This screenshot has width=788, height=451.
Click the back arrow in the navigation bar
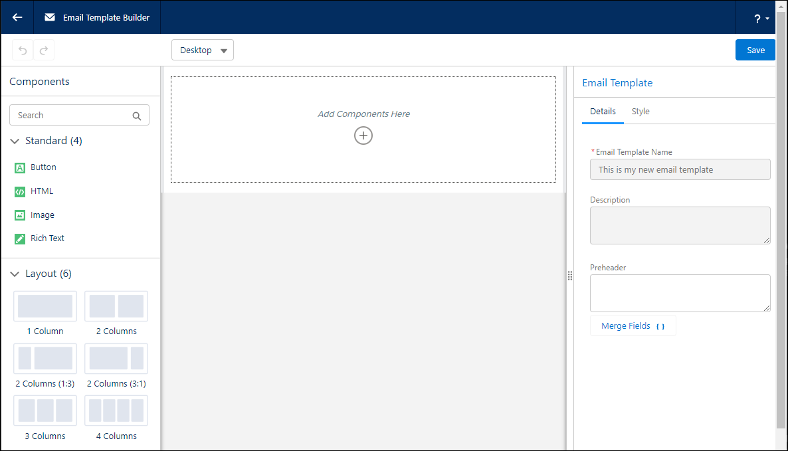click(16, 17)
